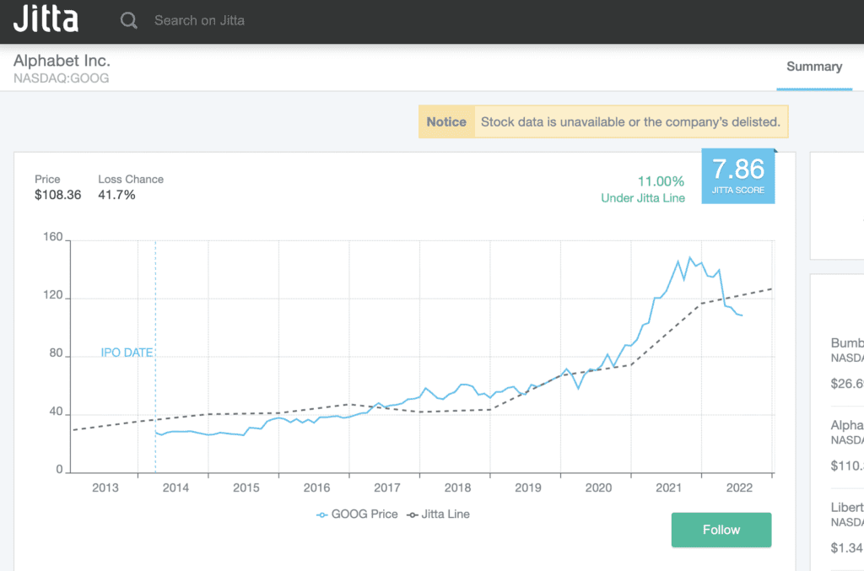
Task: Click the 7.86 Jitta Score badge
Action: [x=737, y=175]
